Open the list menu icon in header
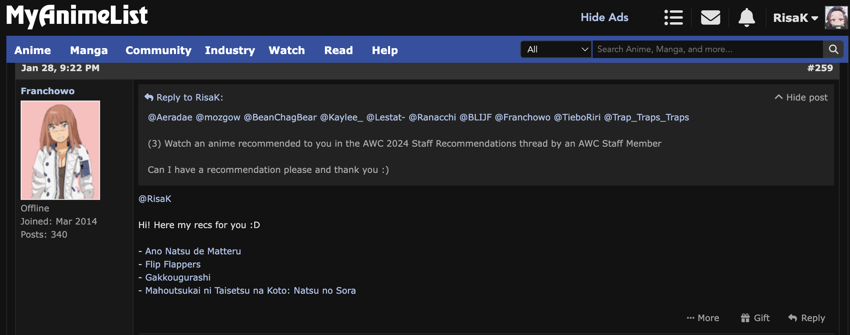This screenshot has width=850, height=335. [673, 17]
